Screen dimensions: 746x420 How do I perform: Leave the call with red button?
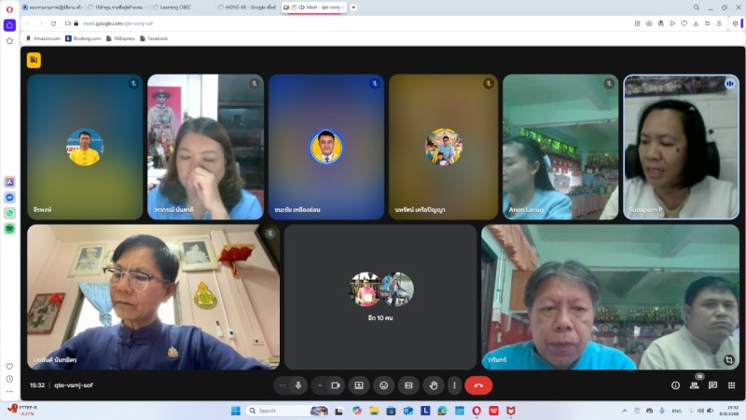(x=478, y=385)
